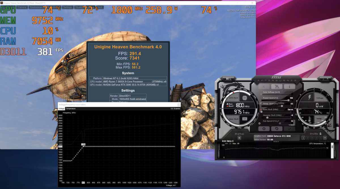Switch to the Temperature tab in curve editor
Screen dimensions: 340x189
70,109
